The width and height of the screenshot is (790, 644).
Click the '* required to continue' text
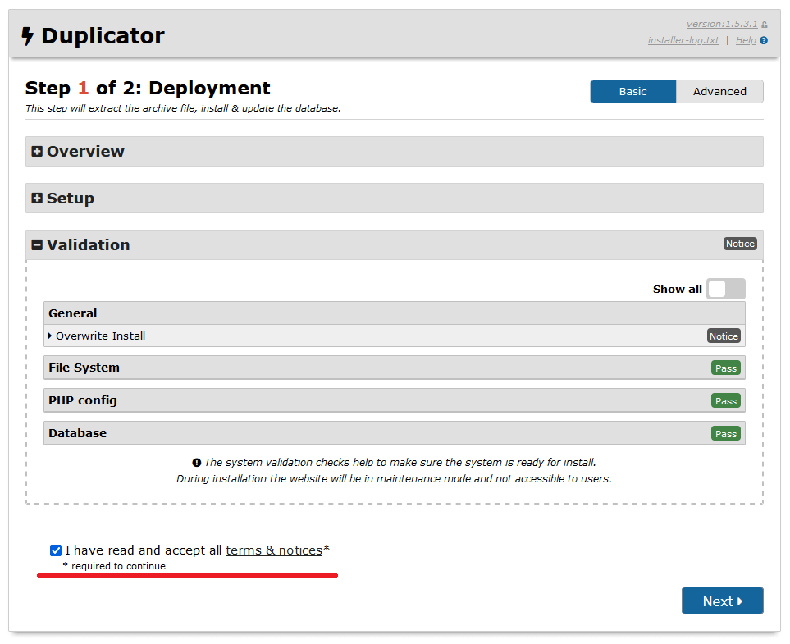point(114,566)
